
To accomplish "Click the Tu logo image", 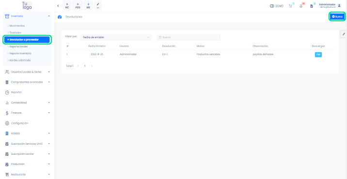I will click(27, 5).
